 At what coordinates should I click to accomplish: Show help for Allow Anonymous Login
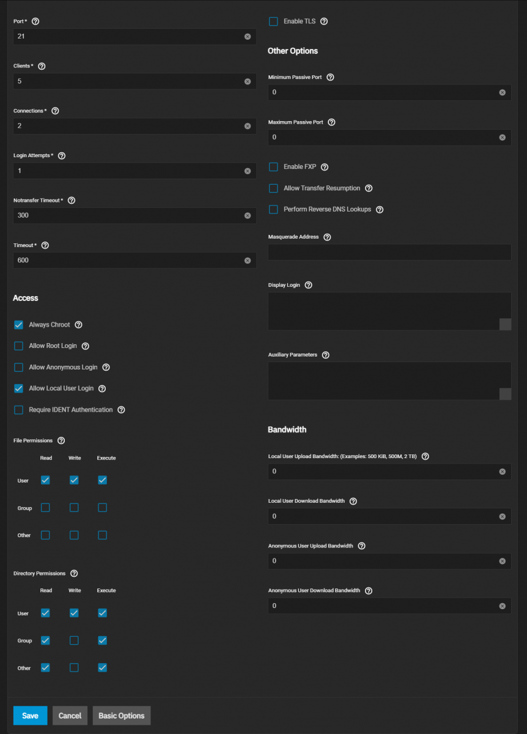[106, 368]
